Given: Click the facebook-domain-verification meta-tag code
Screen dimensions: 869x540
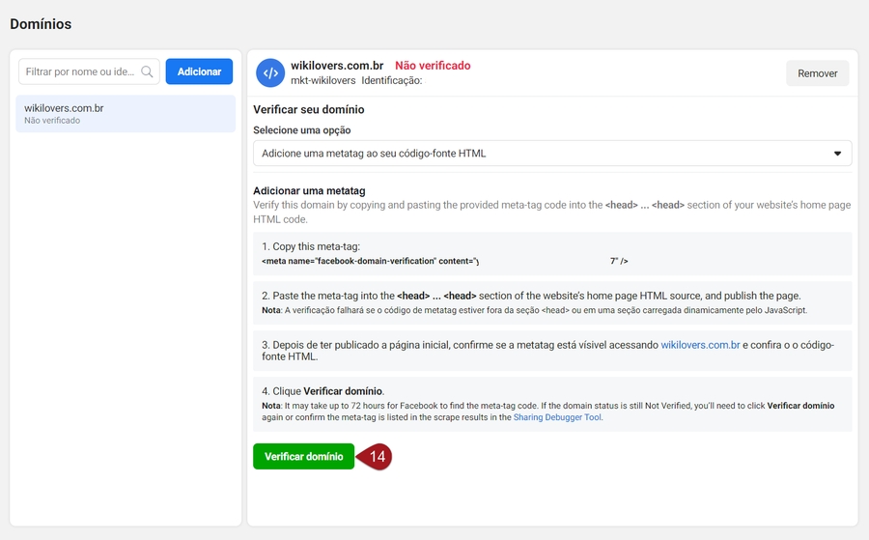Looking at the screenshot, I should point(444,262).
